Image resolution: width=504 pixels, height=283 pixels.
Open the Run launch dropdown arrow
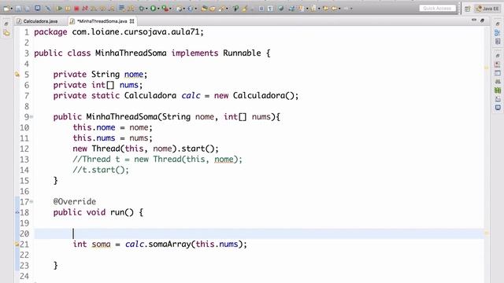[x=158, y=9]
